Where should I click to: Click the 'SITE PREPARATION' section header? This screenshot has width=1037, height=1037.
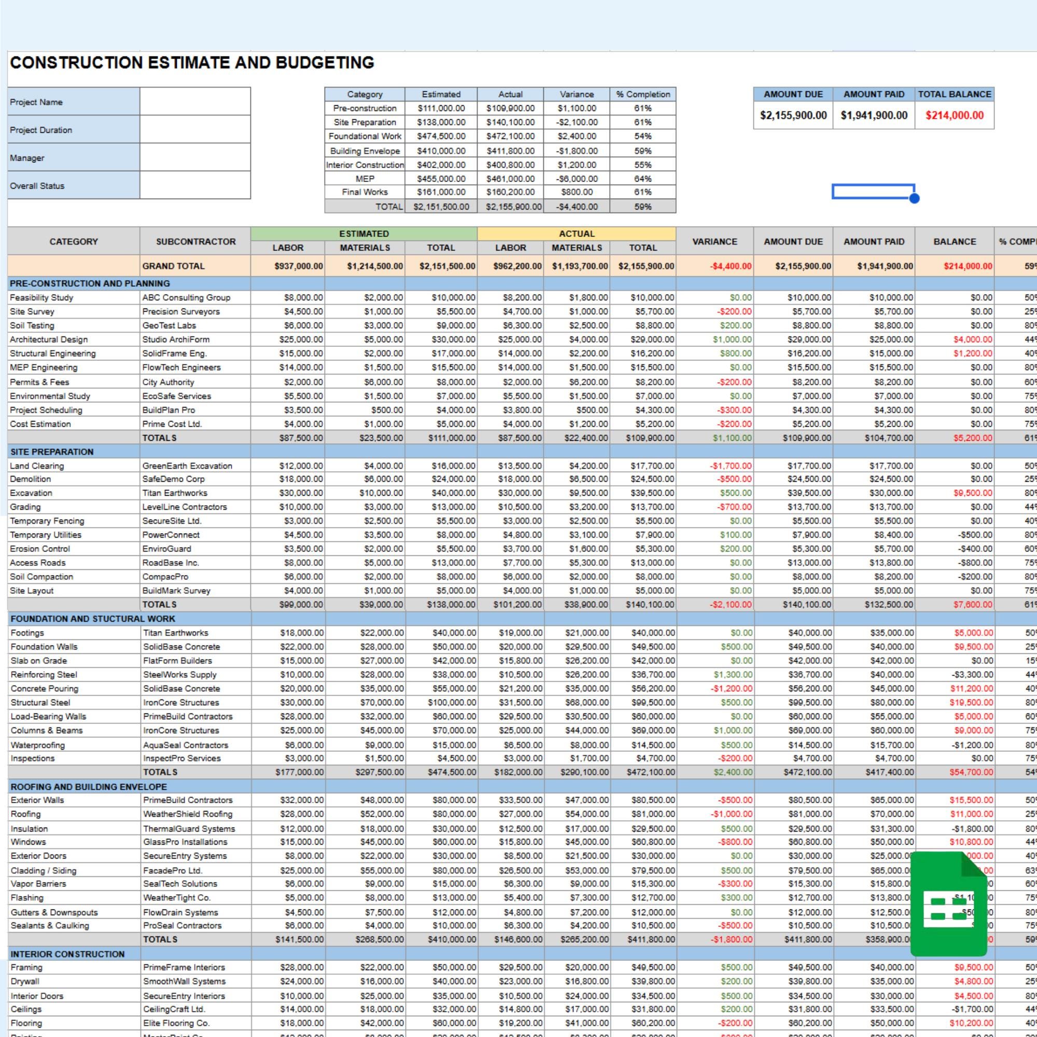[x=52, y=452]
